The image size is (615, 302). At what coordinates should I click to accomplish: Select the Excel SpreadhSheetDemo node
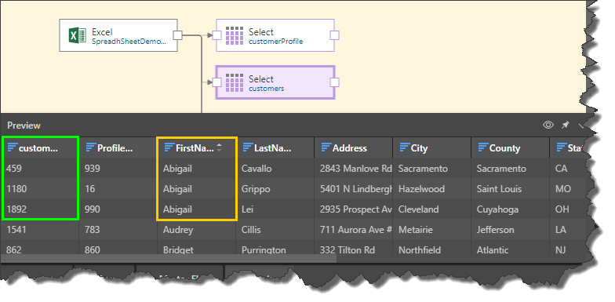click(118, 35)
